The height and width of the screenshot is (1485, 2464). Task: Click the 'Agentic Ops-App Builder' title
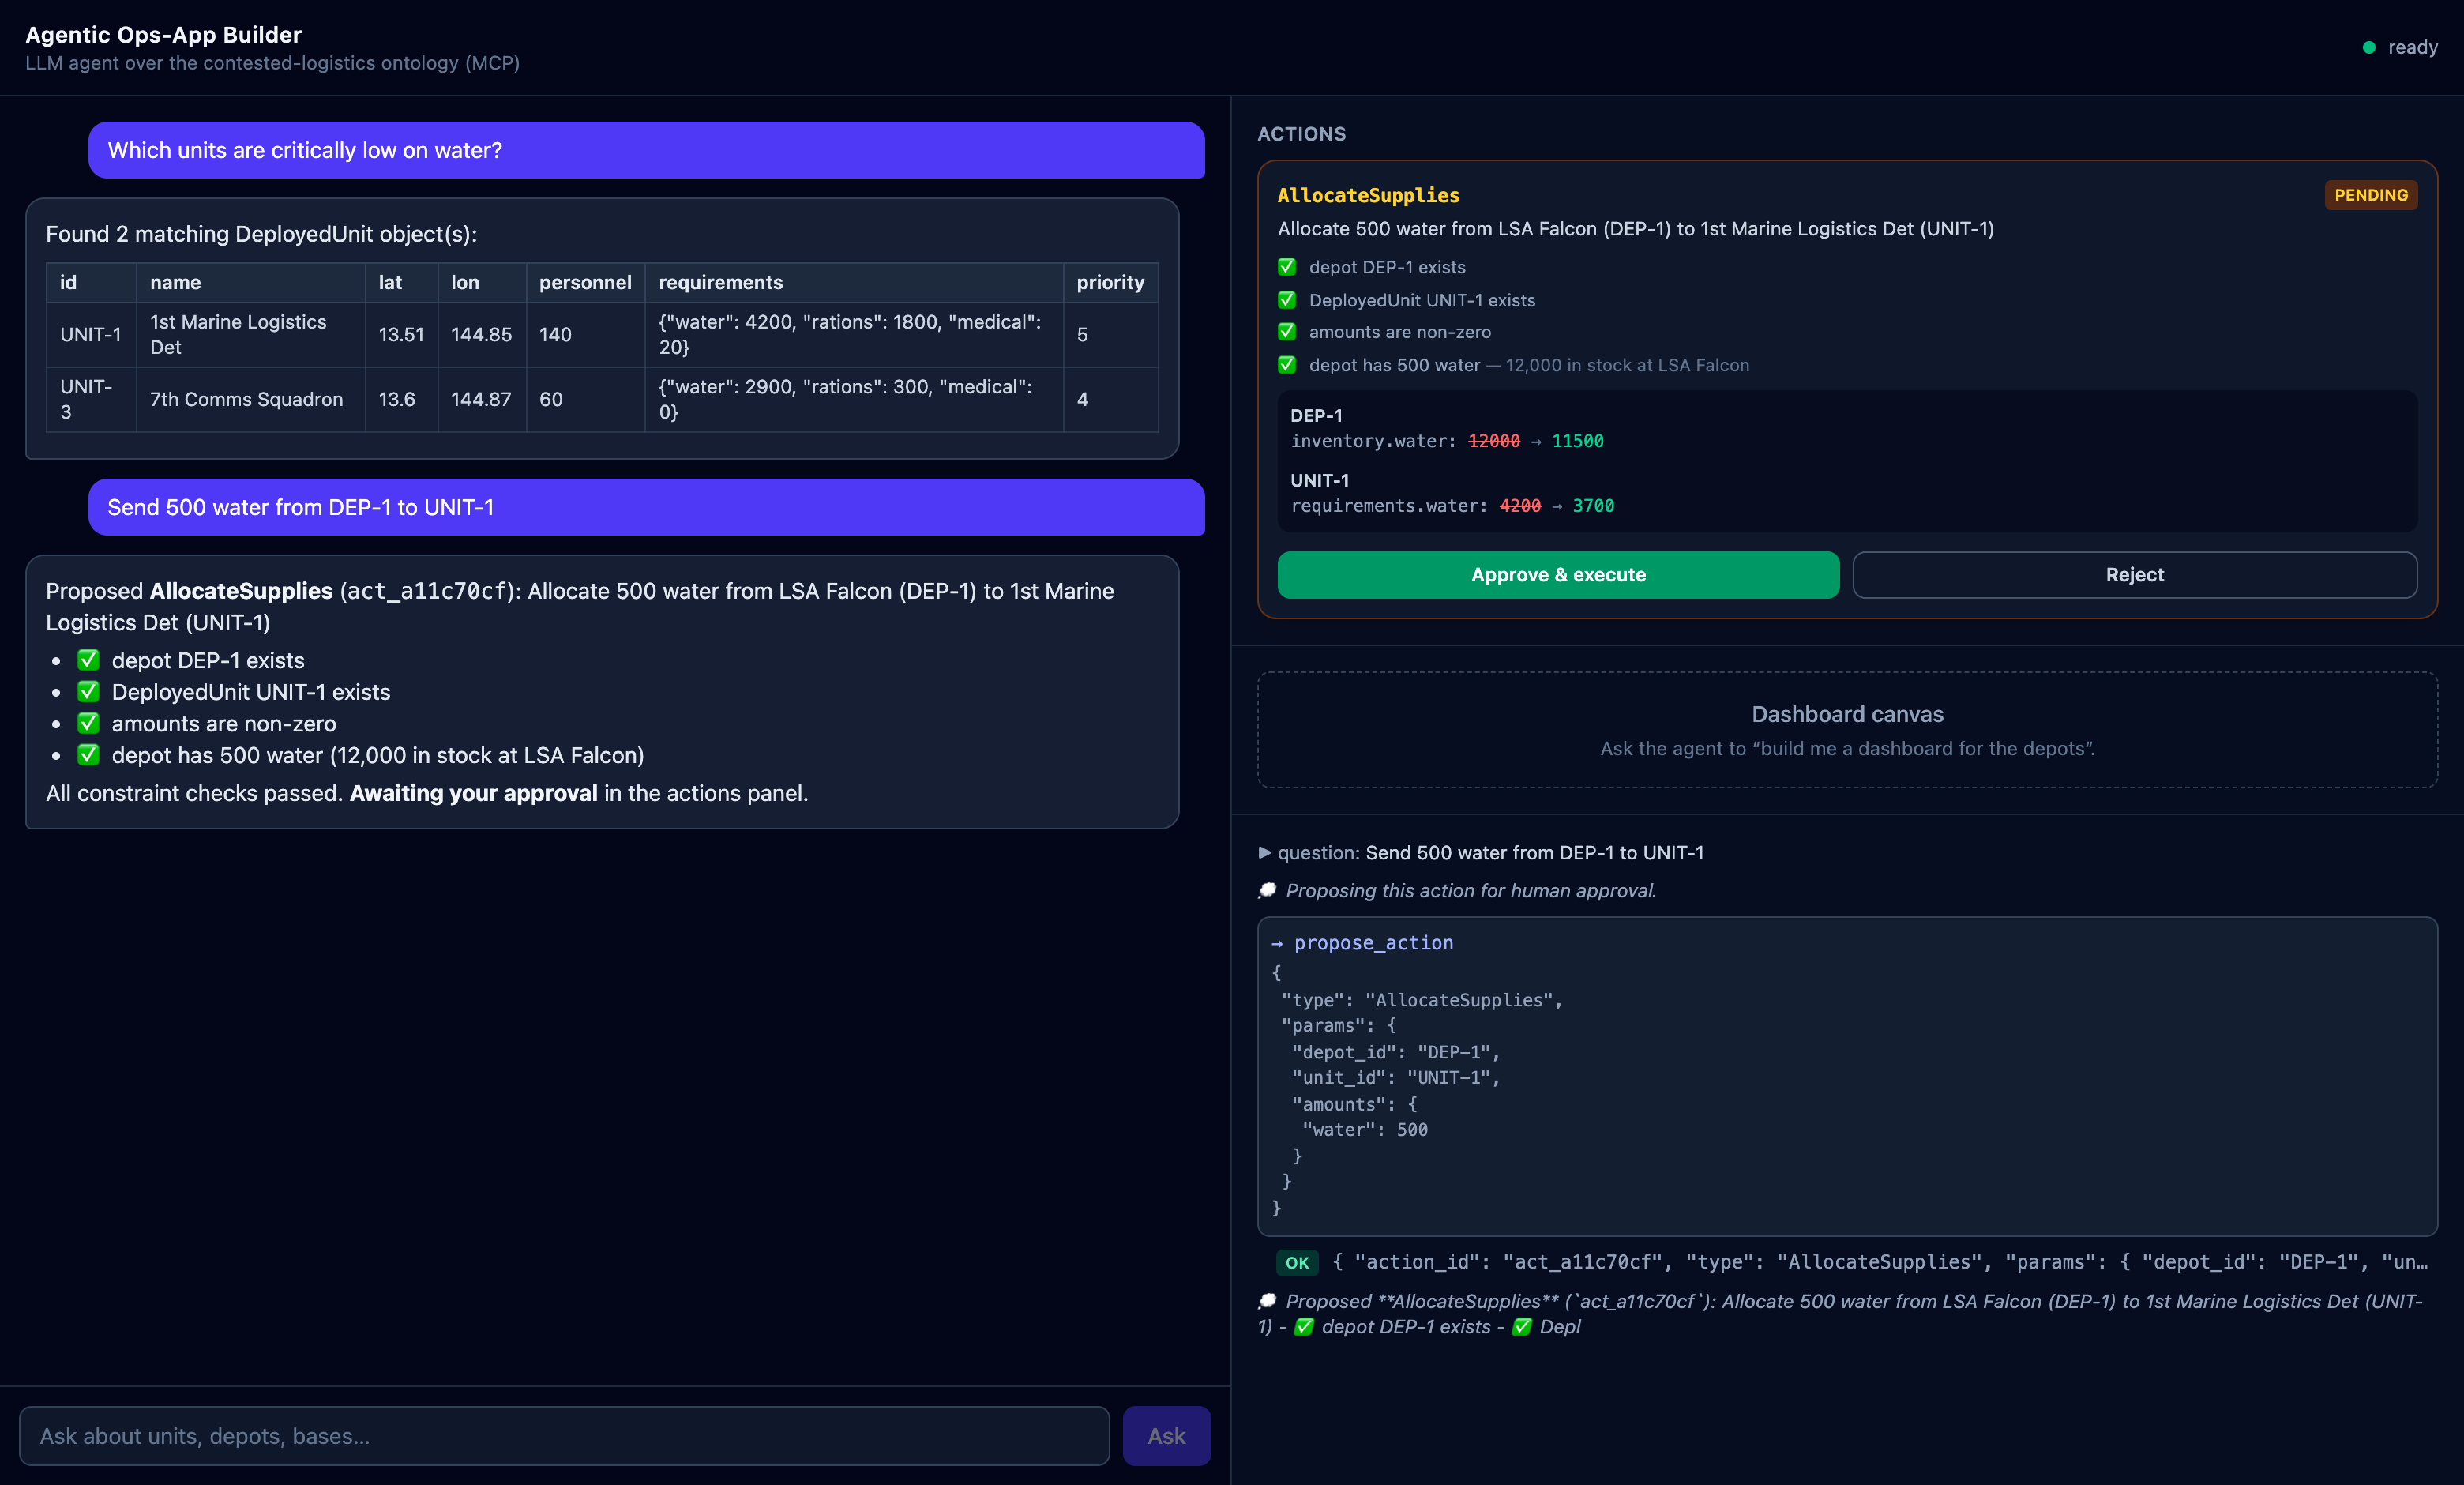click(163, 35)
